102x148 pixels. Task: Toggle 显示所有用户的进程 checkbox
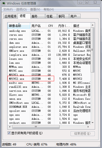[9, 133]
